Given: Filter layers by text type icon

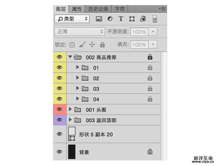Looking at the screenshot, I should click(x=121, y=19).
